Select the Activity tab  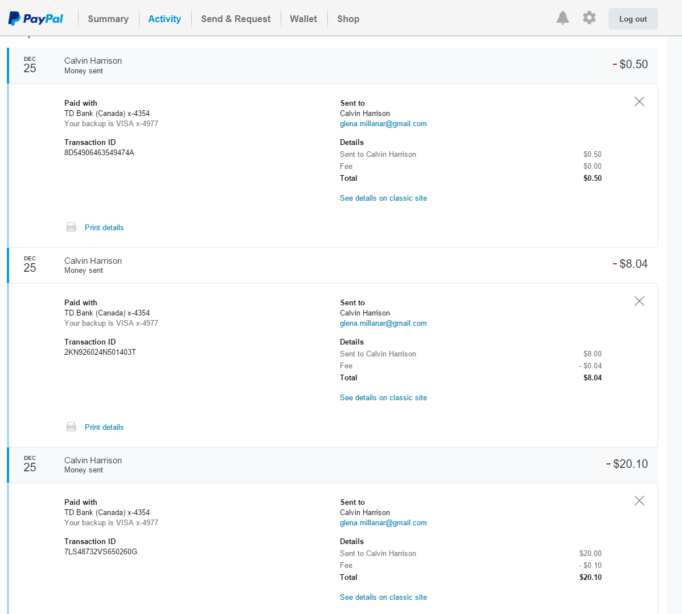[x=165, y=19]
